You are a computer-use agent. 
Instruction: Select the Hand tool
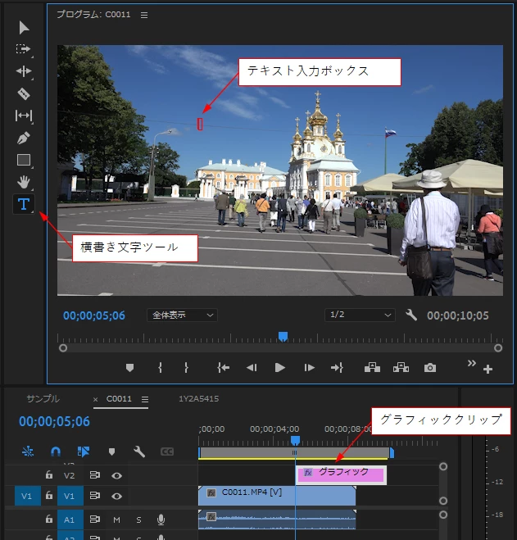coord(24,182)
